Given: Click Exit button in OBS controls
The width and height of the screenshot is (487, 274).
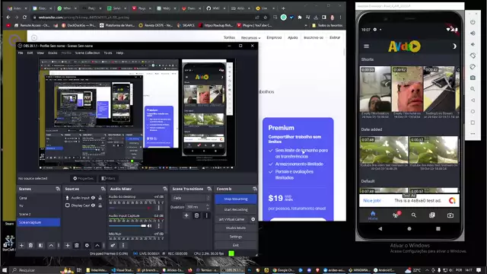Looking at the screenshot, I should 236,245.
